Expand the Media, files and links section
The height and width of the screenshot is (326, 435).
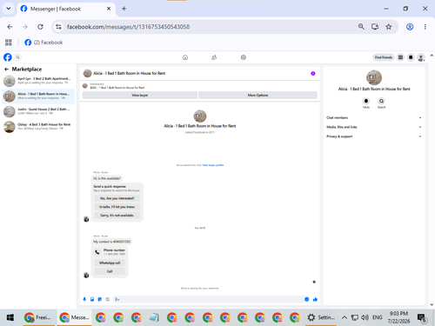coord(374,127)
